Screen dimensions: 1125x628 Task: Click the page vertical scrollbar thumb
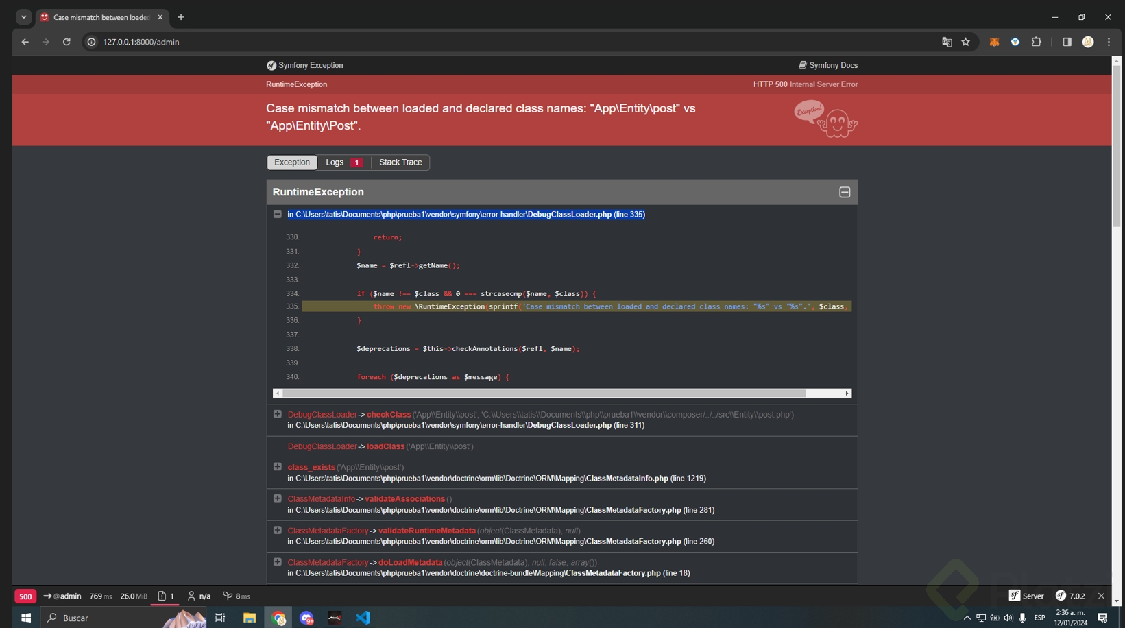pos(1117,147)
